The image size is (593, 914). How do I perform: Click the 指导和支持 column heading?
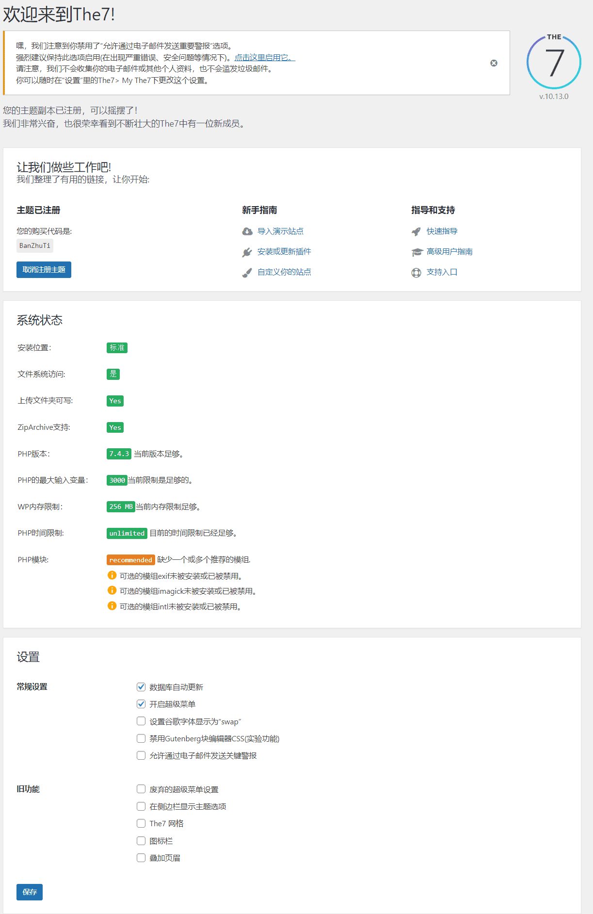433,210
